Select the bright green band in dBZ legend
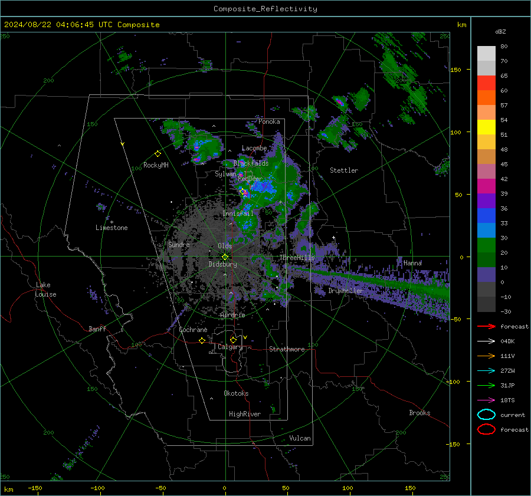 486,245
